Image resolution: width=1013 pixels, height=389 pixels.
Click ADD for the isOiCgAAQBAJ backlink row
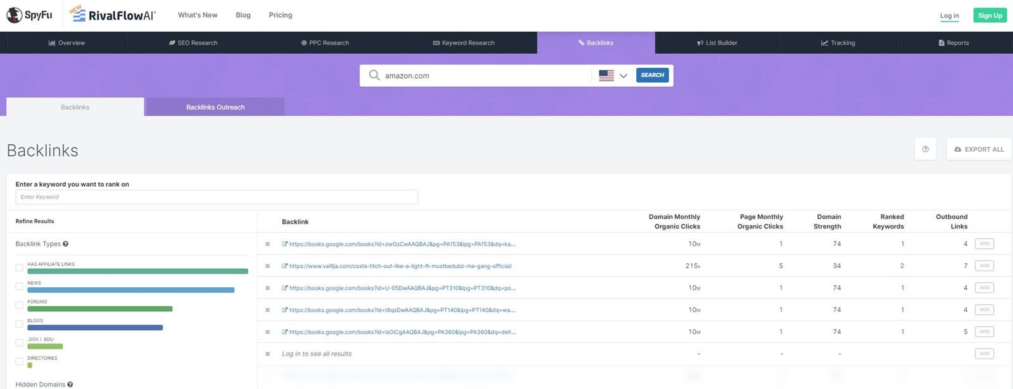pos(985,331)
